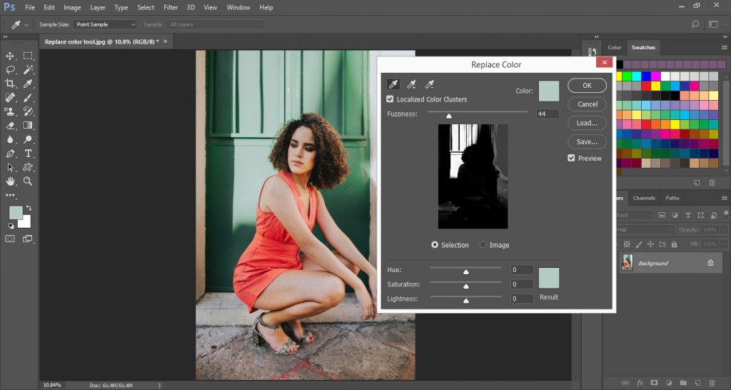
Task: Delete the layer with the trash icon
Action: click(x=712, y=383)
